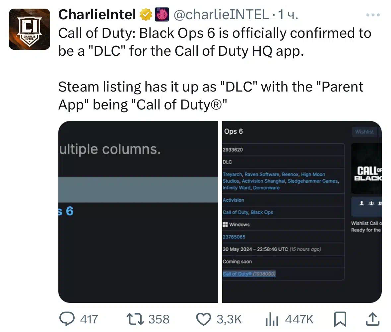This screenshot has width=391, height=332.
Task: Click the gold verified badge
Action: pos(146,15)
